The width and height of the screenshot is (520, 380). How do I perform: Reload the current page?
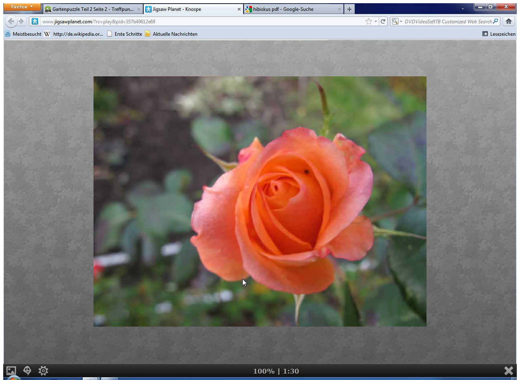pos(383,22)
